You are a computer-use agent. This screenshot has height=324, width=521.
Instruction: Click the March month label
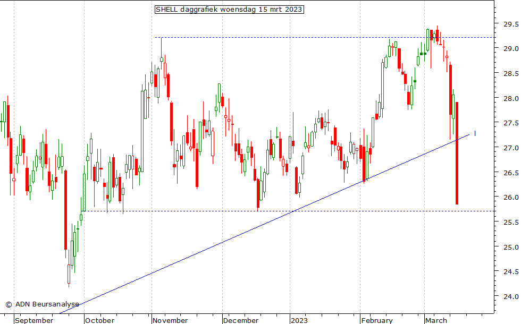(x=436, y=320)
